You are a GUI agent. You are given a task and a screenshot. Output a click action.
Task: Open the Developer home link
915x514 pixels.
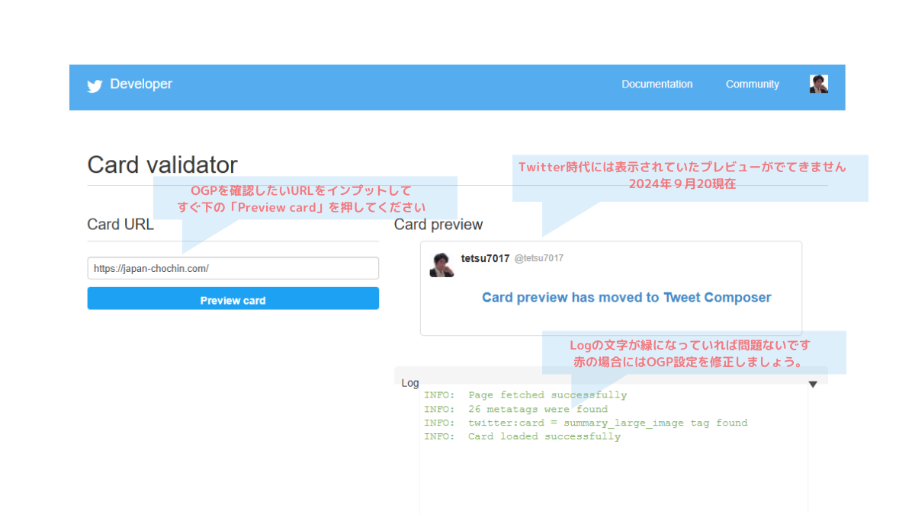141,85
